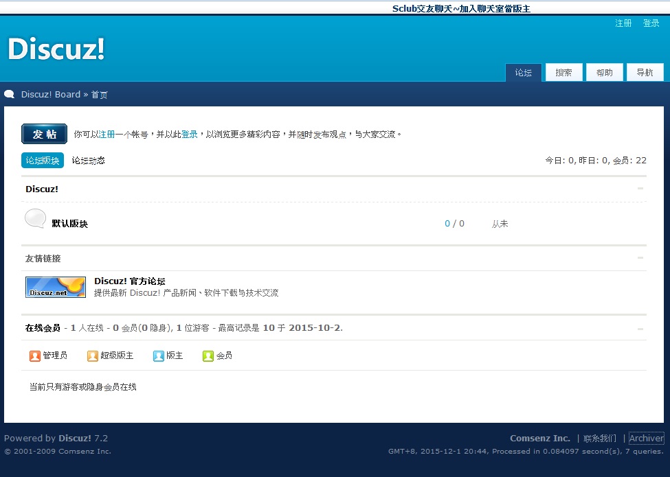Collapse the 友情链接 section
The height and width of the screenshot is (477, 670).
640,257
